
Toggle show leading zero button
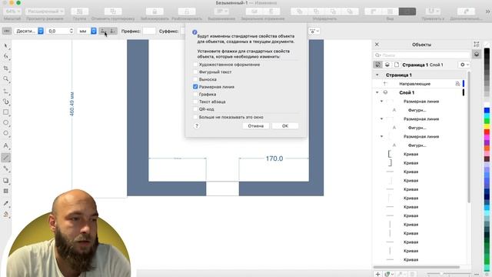113,31
